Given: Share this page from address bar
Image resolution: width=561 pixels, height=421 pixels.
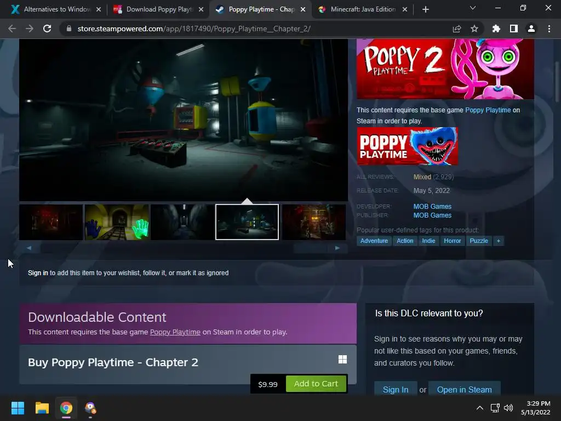Looking at the screenshot, I should [x=457, y=29].
